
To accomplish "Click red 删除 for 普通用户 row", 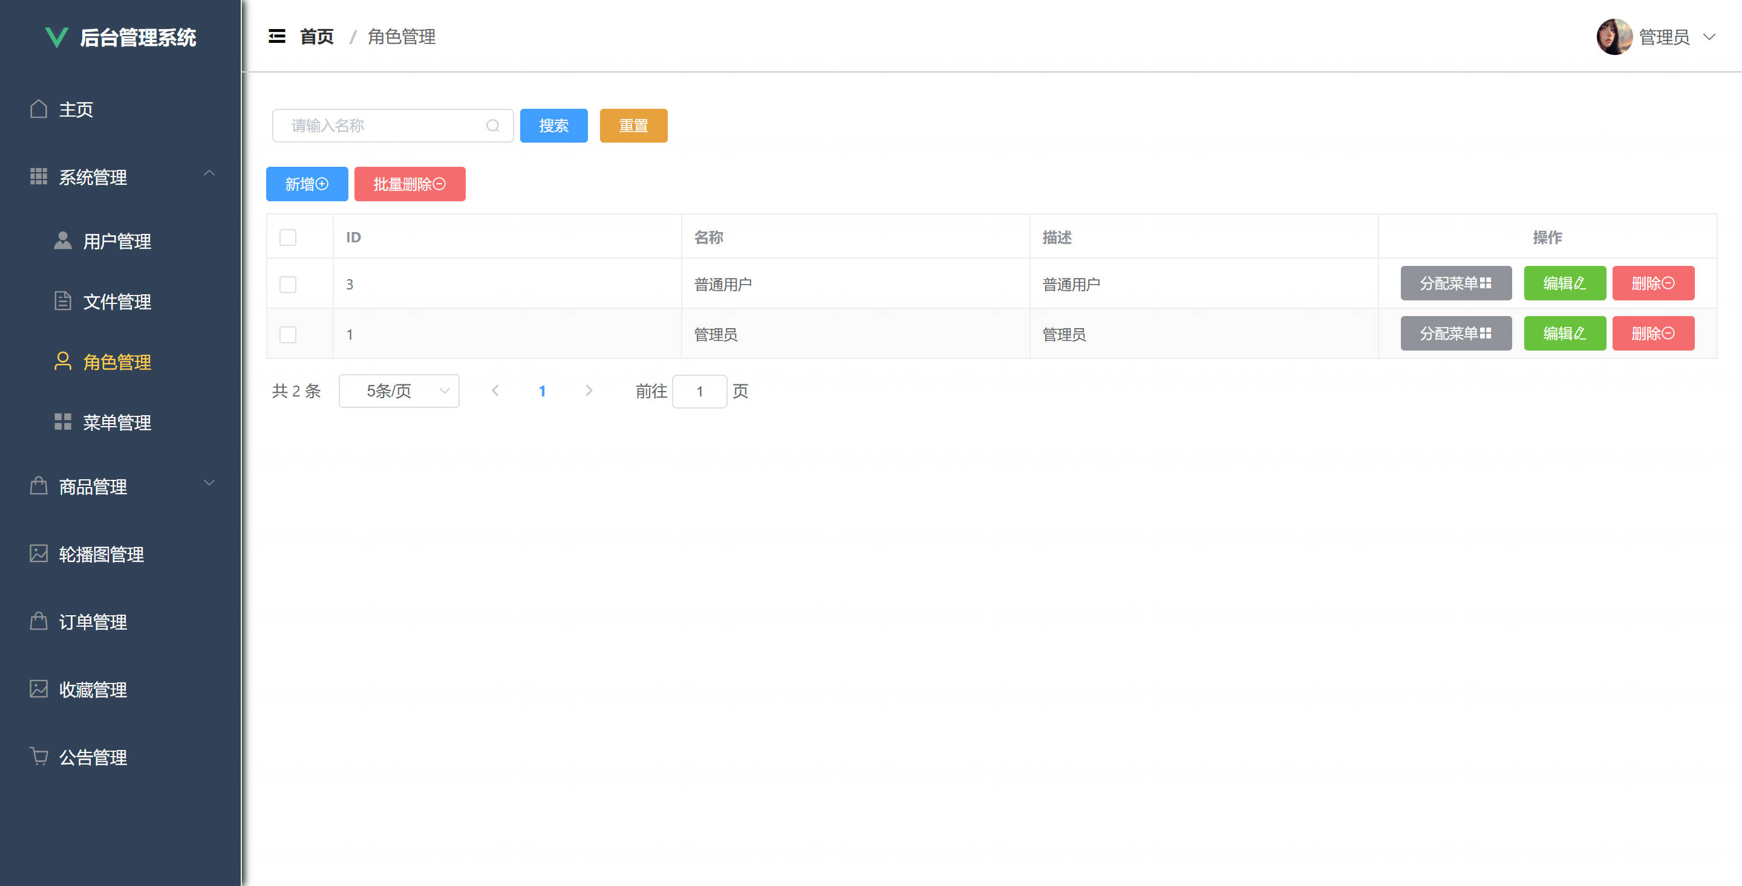I will (x=1654, y=283).
